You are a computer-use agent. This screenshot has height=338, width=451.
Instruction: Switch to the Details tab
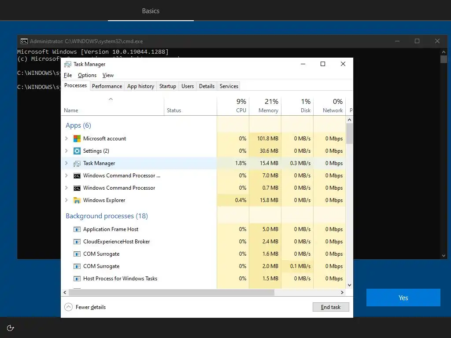(x=207, y=86)
